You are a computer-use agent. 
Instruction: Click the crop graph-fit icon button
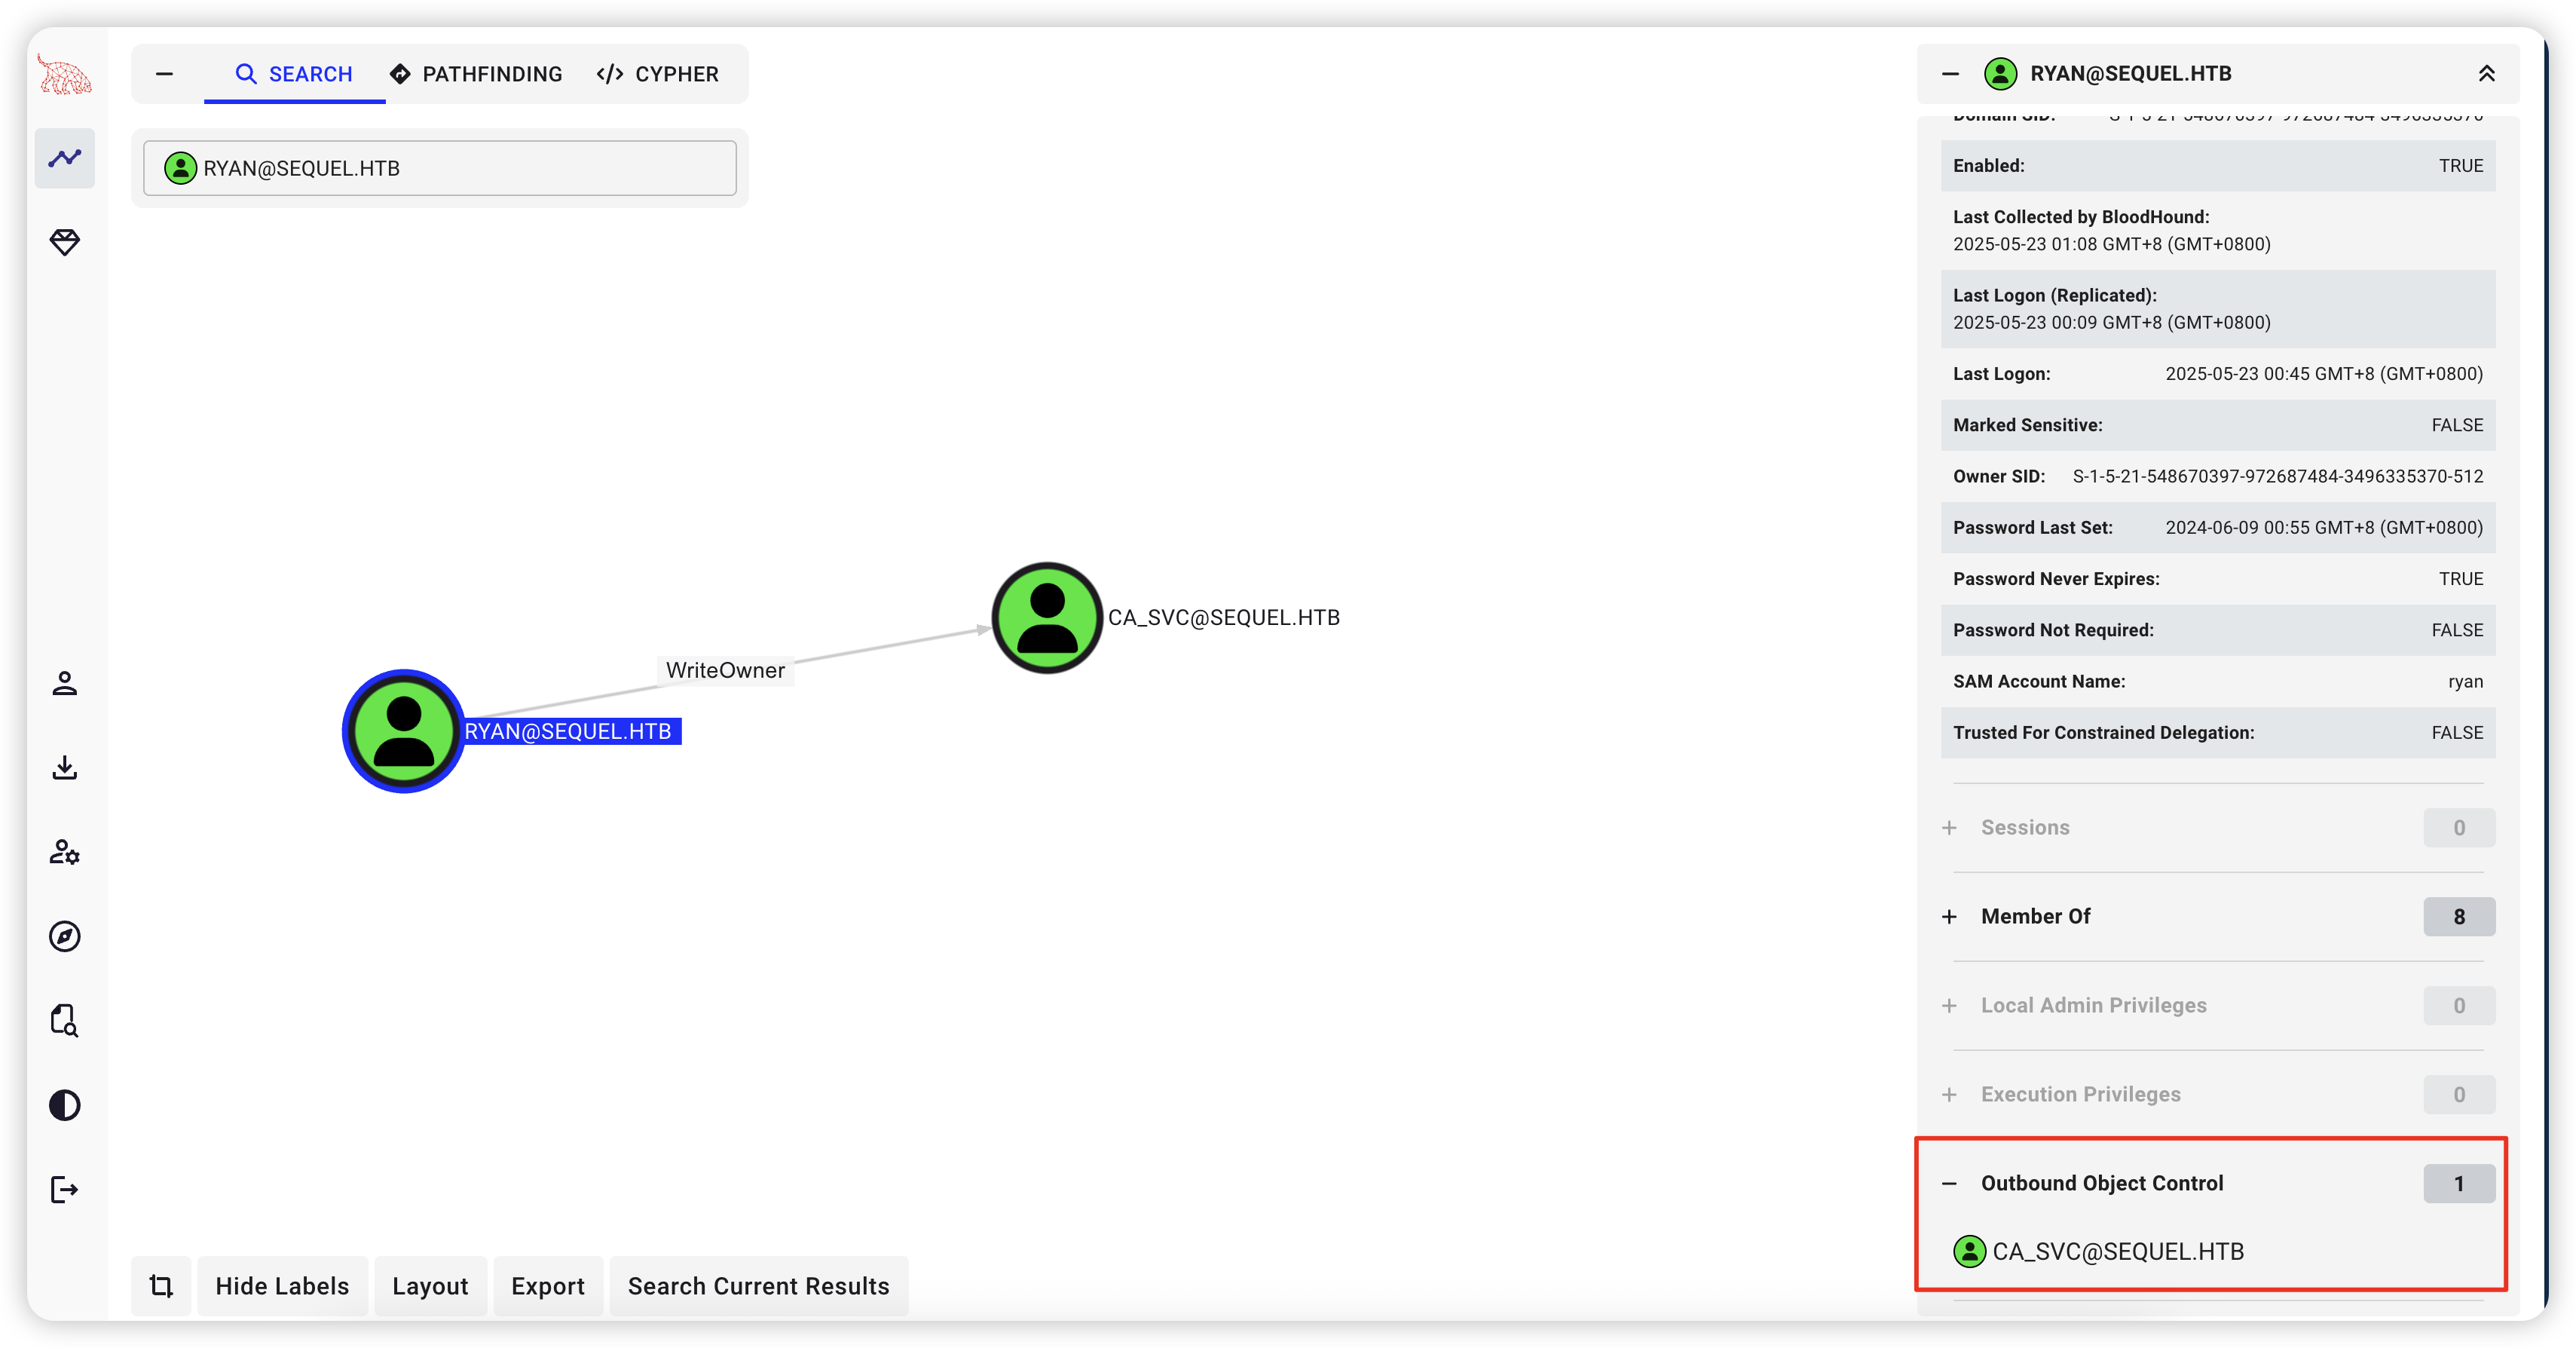point(161,1286)
